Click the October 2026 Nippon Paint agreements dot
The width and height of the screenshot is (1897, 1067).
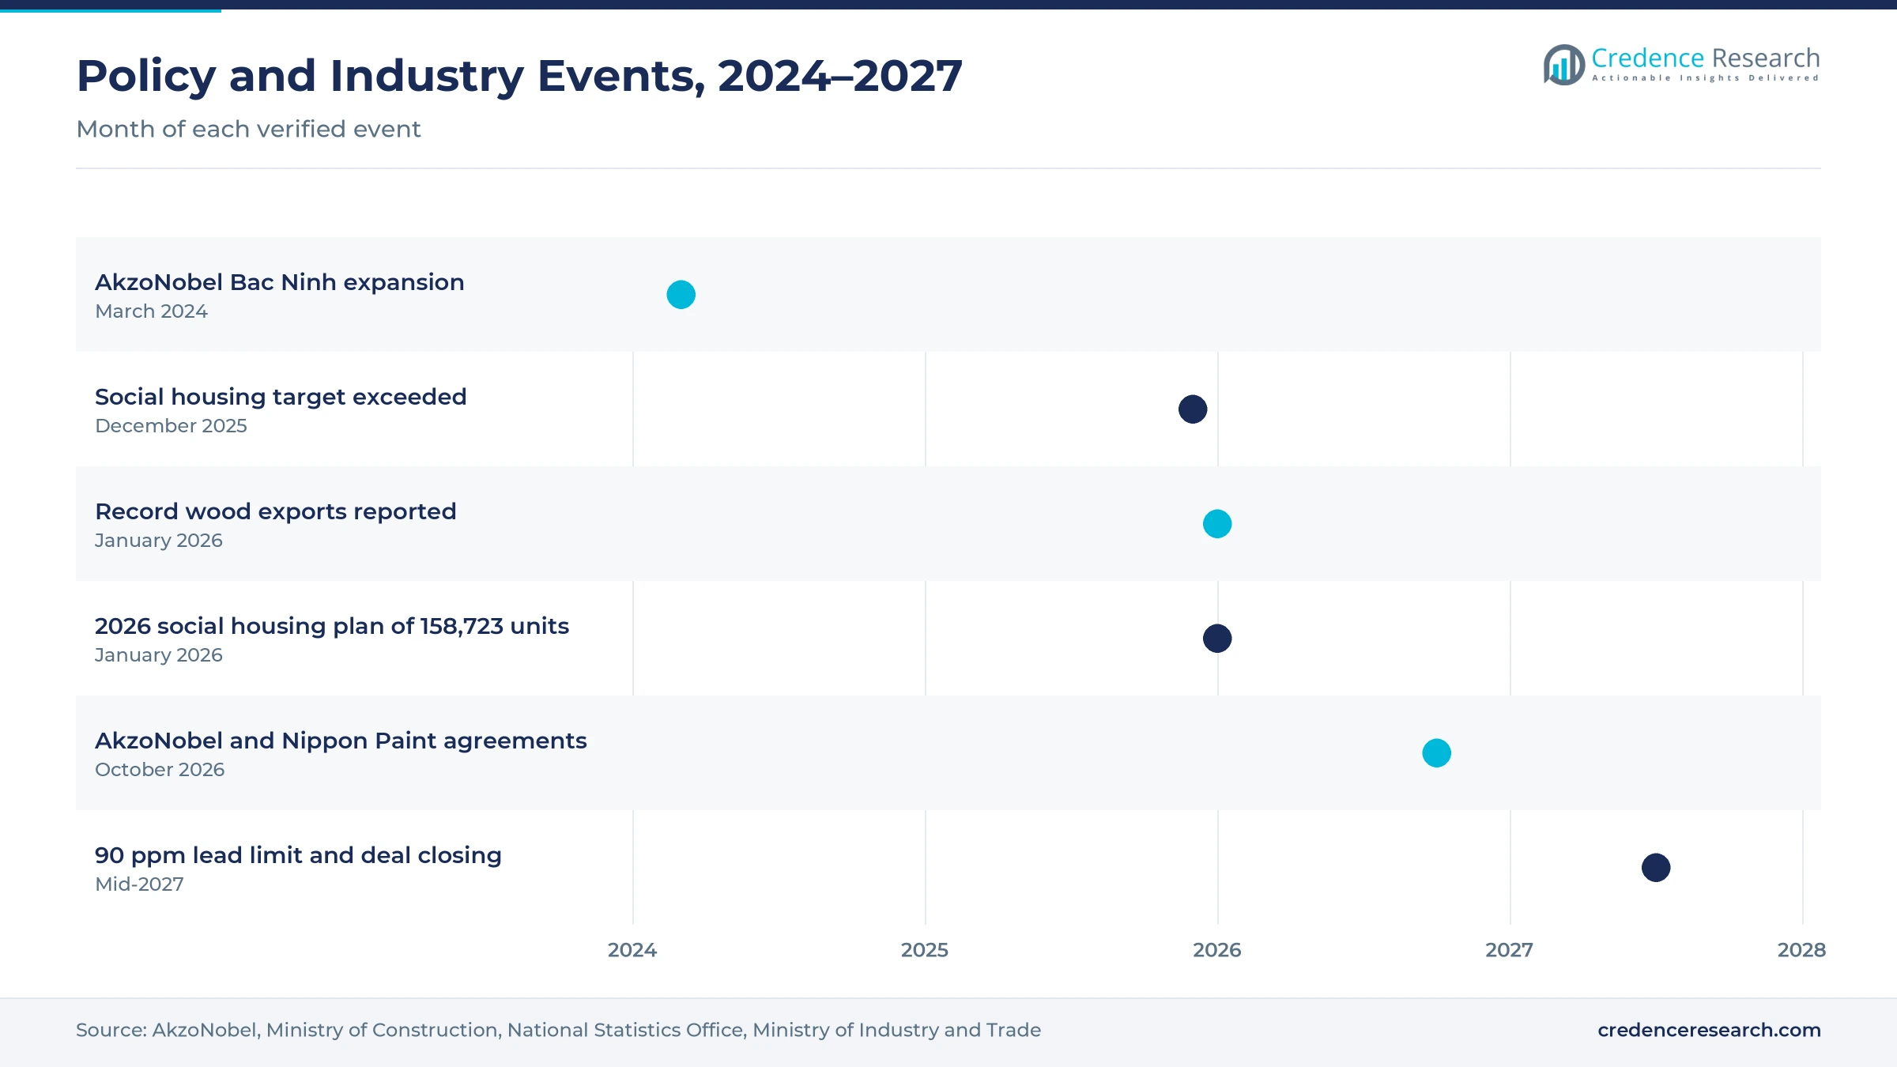pos(1436,753)
